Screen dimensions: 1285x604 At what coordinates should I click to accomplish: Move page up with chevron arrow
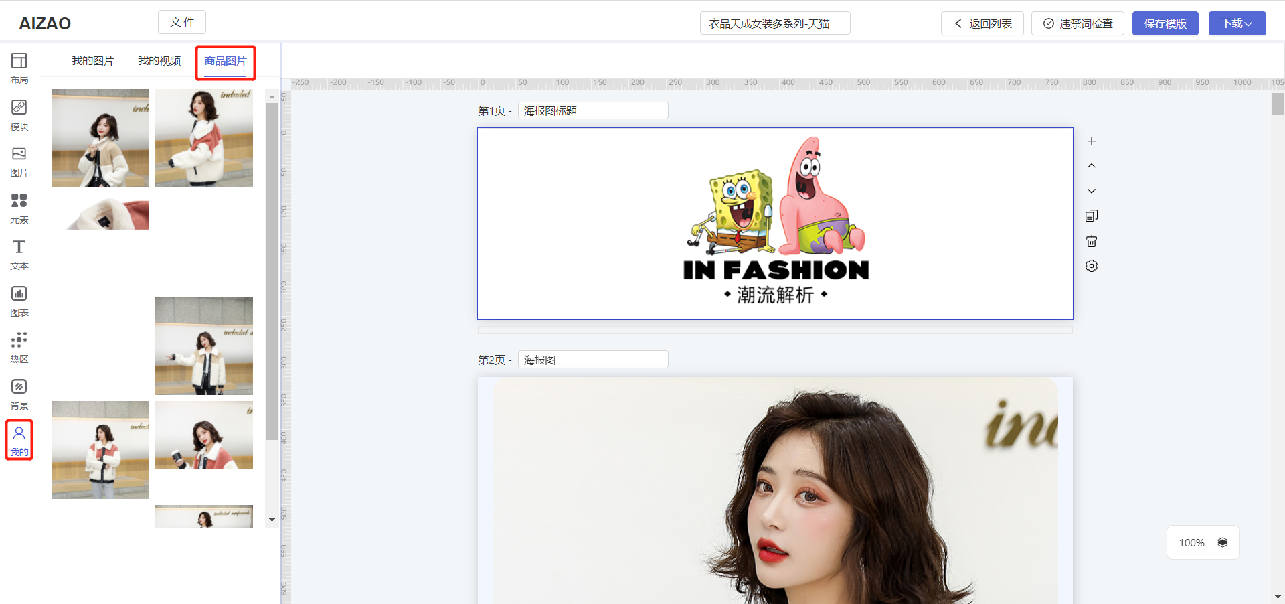tap(1092, 166)
